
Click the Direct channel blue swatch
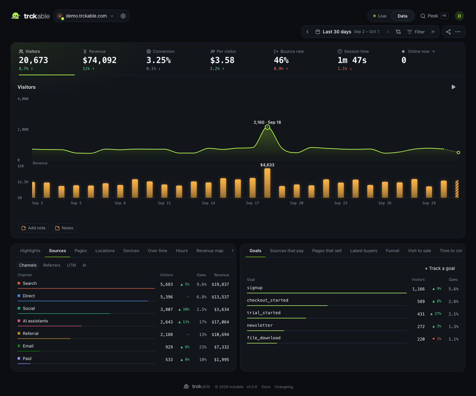pos(19,296)
